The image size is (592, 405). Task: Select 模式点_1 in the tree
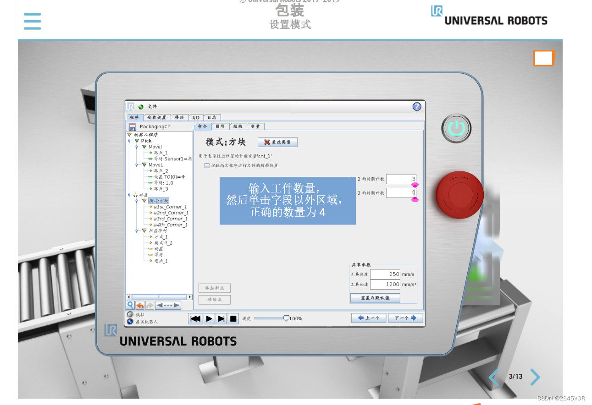pyautogui.click(x=163, y=243)
